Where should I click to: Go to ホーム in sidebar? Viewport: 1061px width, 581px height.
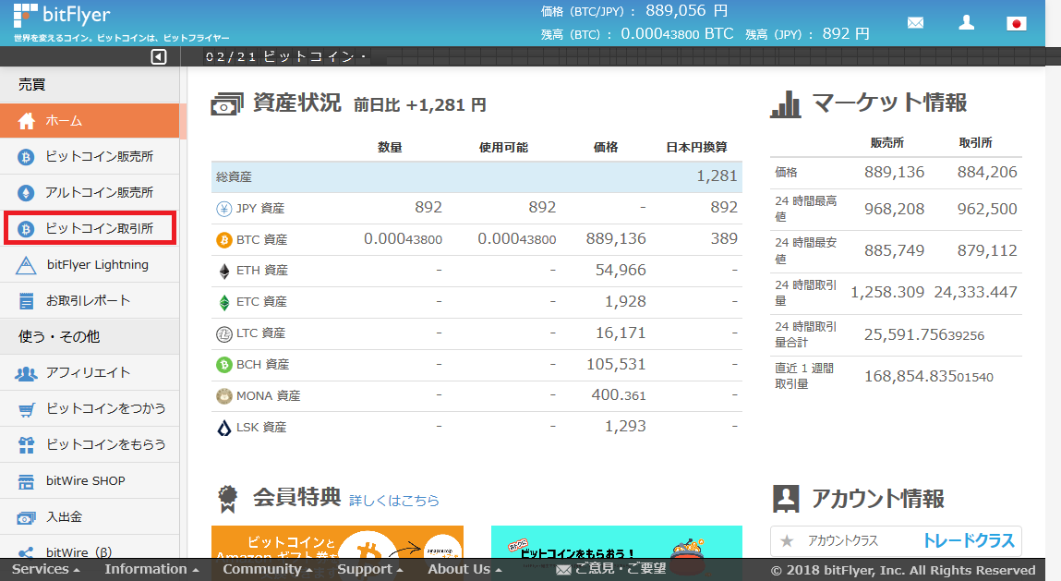click(x=90, y=121)
